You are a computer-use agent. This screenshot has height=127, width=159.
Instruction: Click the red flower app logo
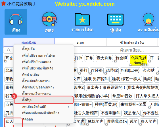(x=3, y=4)
